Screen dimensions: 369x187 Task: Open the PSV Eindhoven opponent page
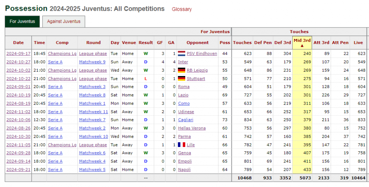click(202, 53)
